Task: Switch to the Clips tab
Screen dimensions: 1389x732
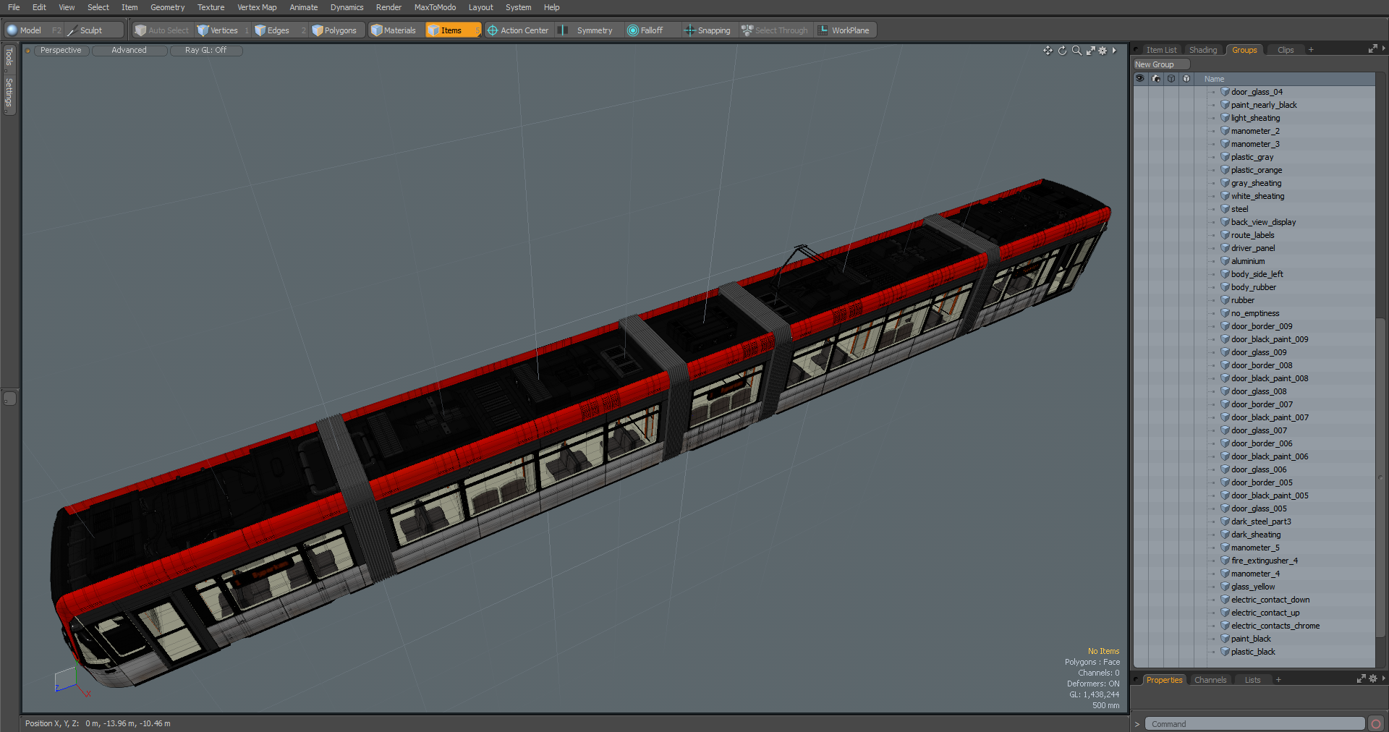Action: (1286, 50)
